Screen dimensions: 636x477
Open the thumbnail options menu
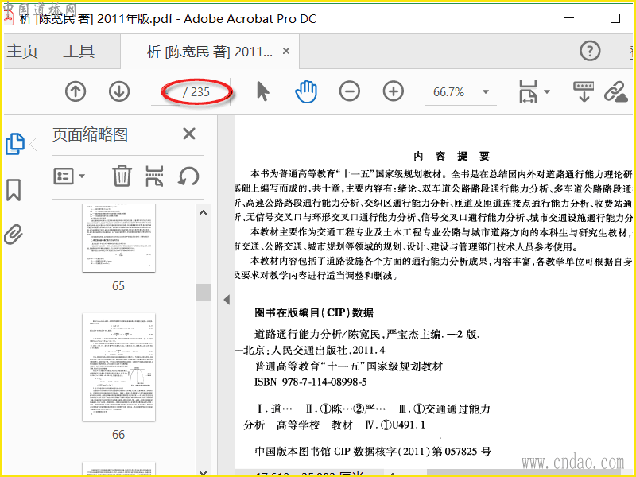69,176
